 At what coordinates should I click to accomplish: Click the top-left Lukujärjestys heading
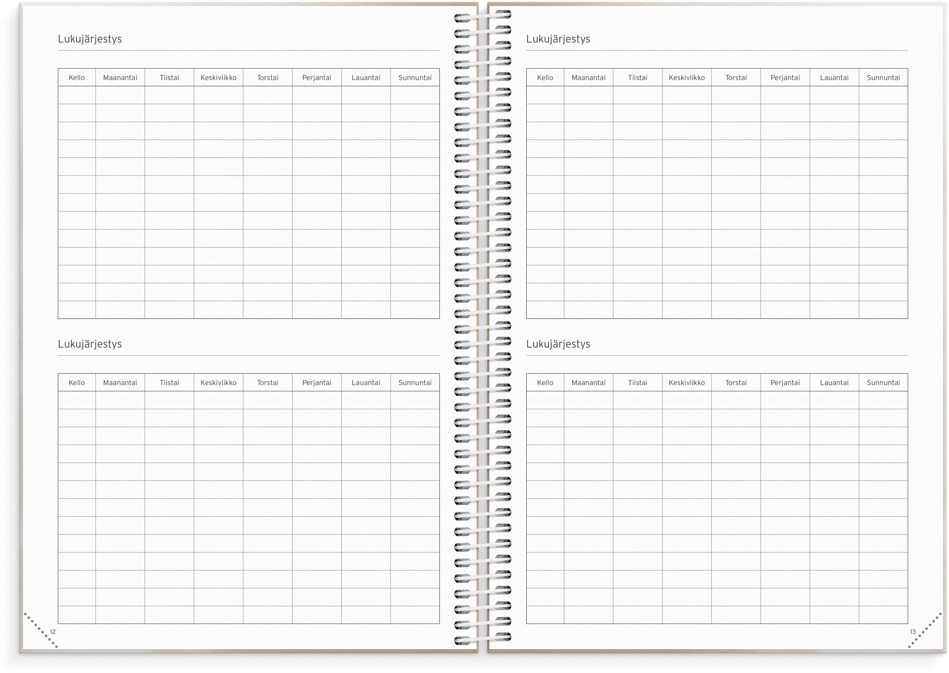click(x=90, y=39)
